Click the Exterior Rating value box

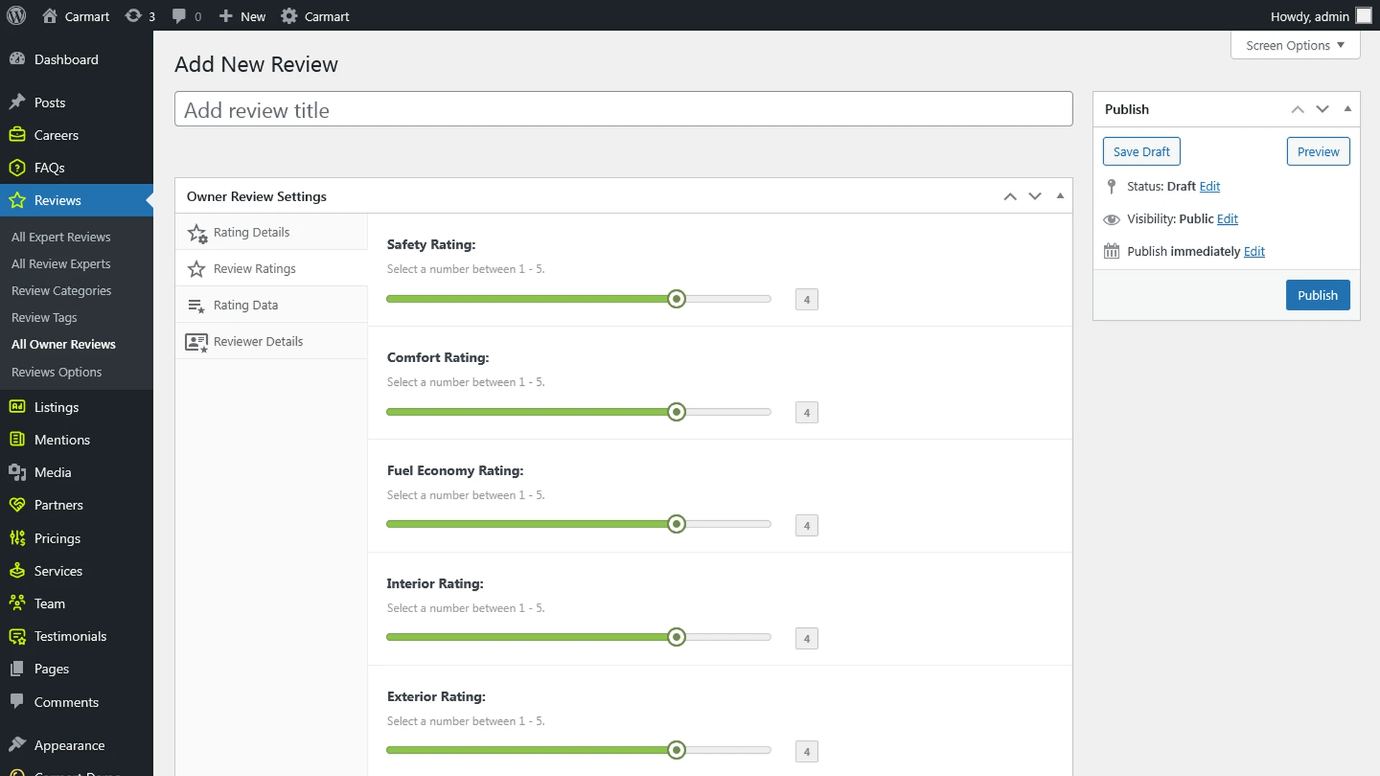point(806,752)
